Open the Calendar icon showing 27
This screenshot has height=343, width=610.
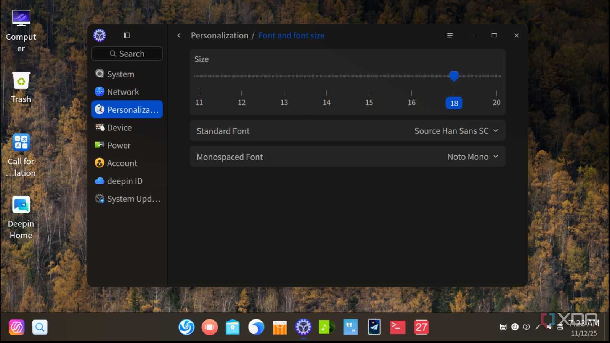[421, 327]
